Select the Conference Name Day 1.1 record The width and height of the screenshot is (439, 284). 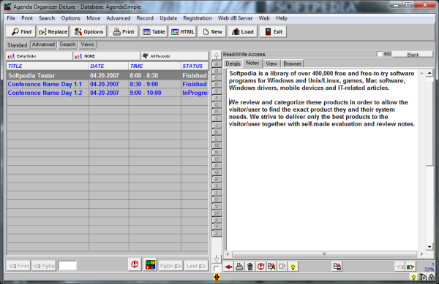pos(108,84)
